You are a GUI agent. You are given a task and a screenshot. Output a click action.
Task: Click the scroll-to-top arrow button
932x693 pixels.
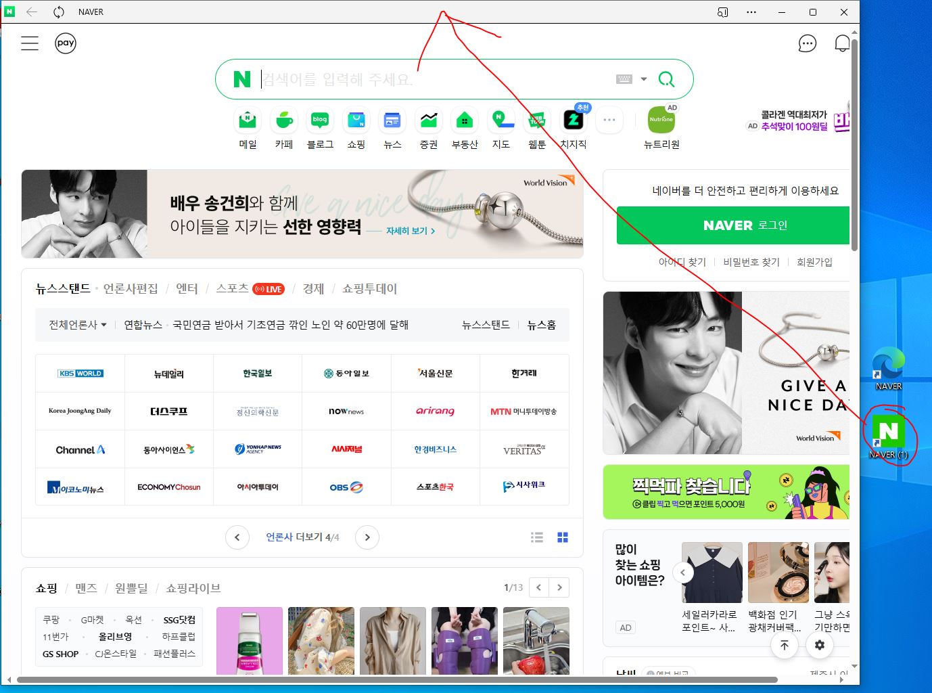pyautogui.click(x=785, y=645)
